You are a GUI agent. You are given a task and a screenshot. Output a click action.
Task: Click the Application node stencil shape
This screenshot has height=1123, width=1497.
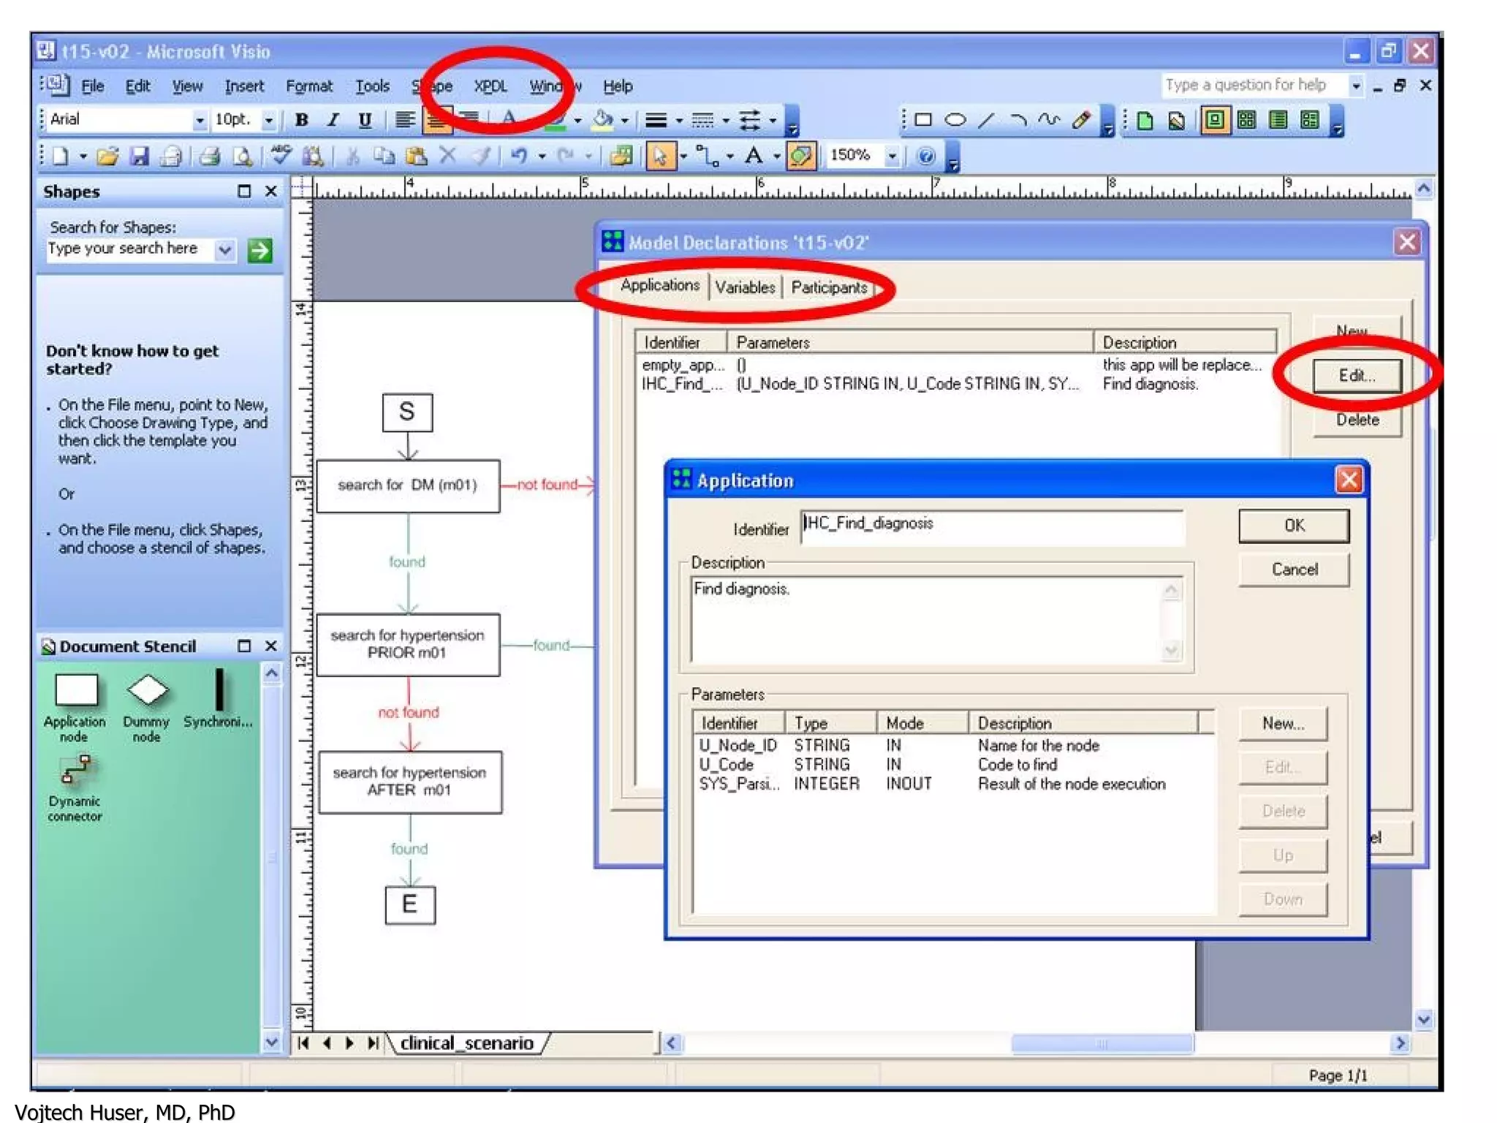click(x=76, y=692)
